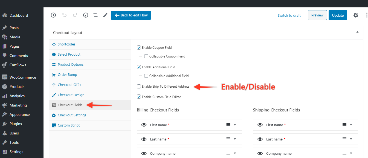Enable Ship To Different Address
This screenshot has height=158, width=368.
[139, 86]
